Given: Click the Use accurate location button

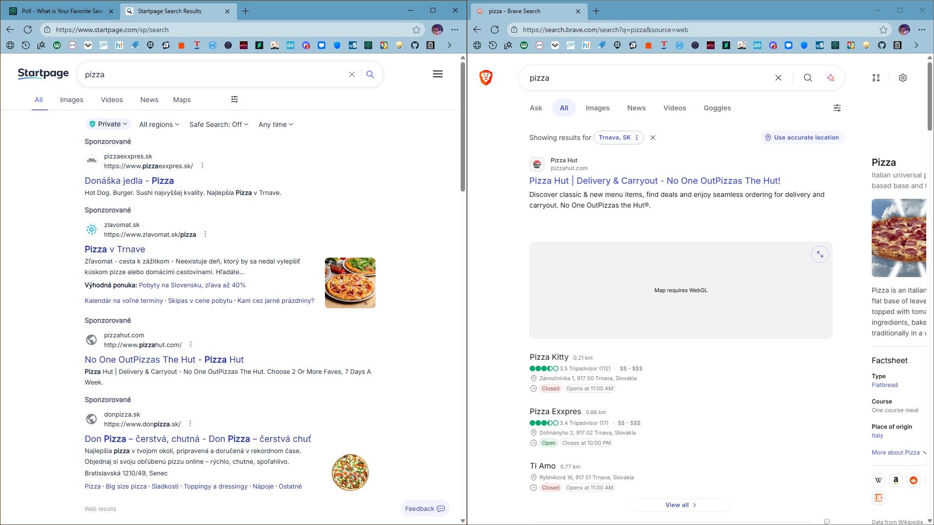Looking at the screenshot, I should click(802, 138).
